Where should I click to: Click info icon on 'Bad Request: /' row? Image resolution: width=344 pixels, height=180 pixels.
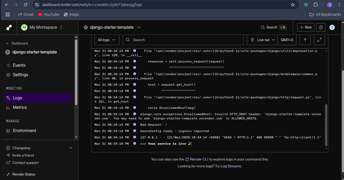click(x=135, y=125)
